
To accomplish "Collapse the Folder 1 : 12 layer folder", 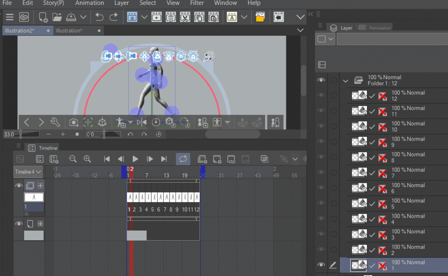I will (345, 81).
